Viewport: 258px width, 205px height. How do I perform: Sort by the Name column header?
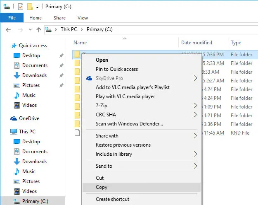(80, 43)
